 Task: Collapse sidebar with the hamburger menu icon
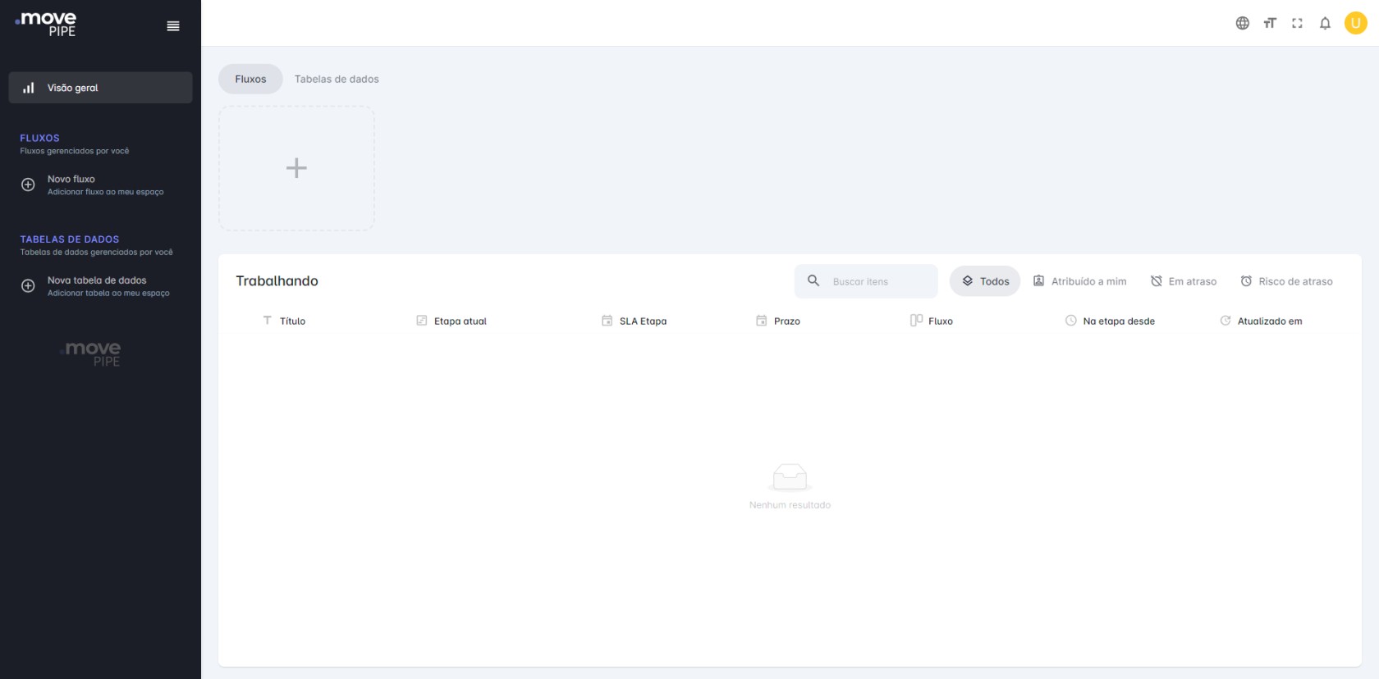click(x=173, y=26)
